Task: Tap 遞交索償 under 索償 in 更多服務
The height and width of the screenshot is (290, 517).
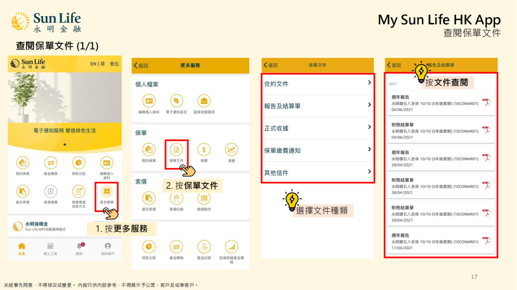Action: point(149,198)
